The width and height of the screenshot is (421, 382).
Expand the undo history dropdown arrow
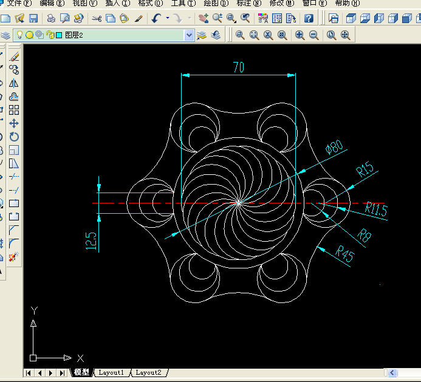(x=168, y=18)
